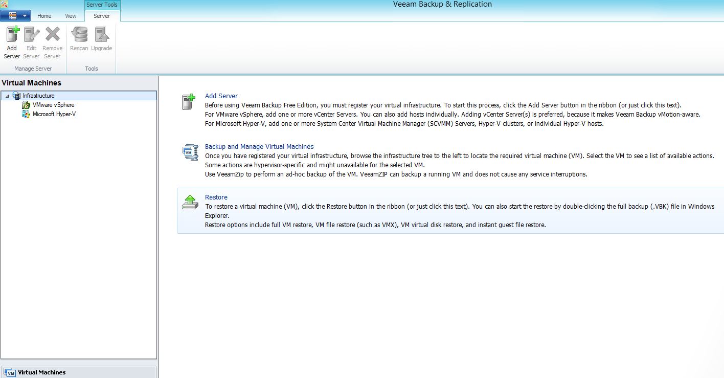Switch to the View ribbon tab
Image resolution: width=724 pixels, height=378 pixels.
pyautogui.click(x=71, y=16)
